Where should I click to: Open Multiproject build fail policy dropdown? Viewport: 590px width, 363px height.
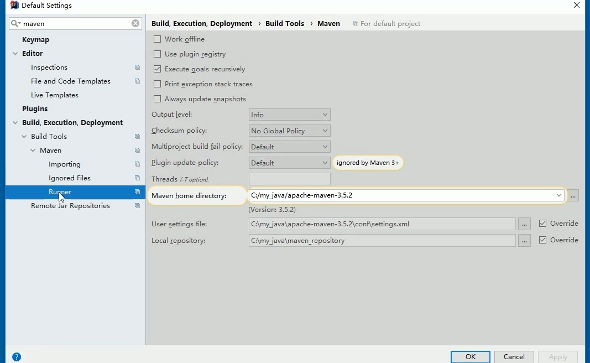click(x=289, y=147)
